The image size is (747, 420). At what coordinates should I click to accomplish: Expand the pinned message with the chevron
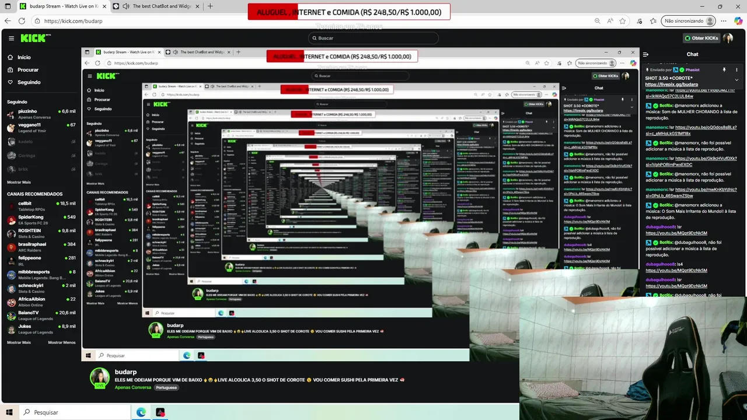(736, 80)
